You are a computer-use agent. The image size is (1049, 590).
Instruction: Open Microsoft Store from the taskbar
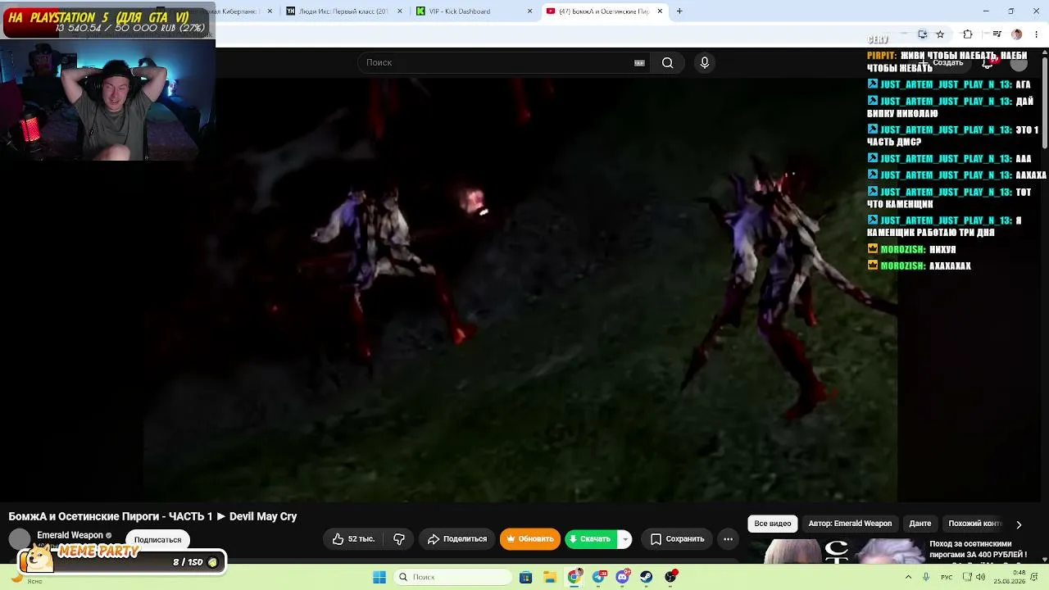(x=525, y=577)
